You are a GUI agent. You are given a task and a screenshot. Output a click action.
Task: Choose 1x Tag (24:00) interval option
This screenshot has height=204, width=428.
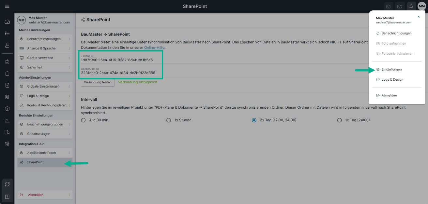point(340,120)
